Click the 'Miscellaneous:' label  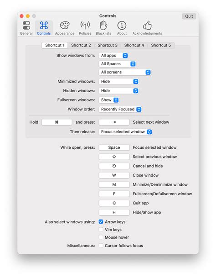click(81, 246)
